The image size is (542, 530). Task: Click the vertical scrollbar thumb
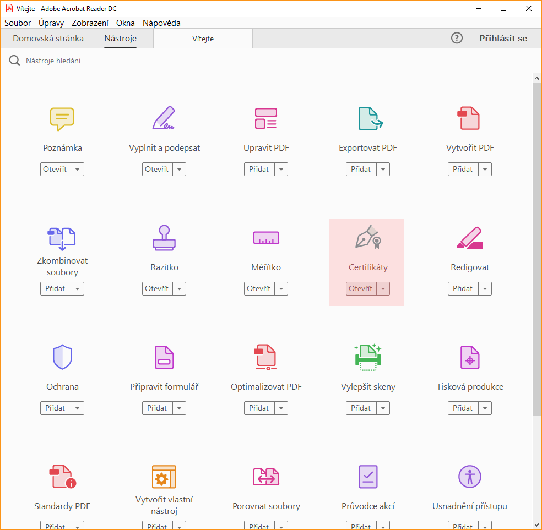coord(536,249)
